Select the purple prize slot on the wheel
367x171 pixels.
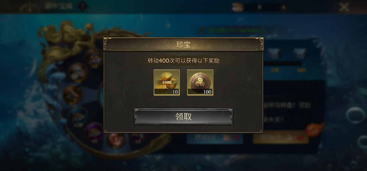point(94,132)
